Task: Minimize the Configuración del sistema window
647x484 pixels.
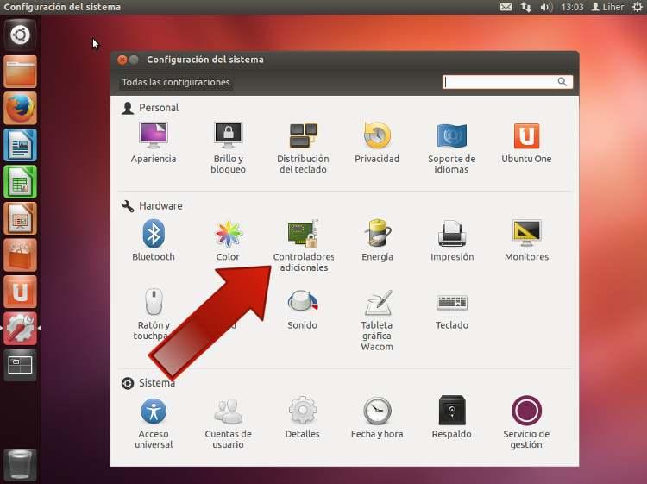Action: pos(134,60)
